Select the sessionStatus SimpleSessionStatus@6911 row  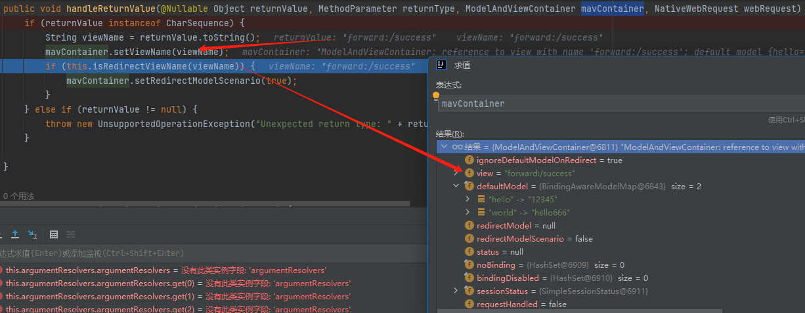pos(620,291)
